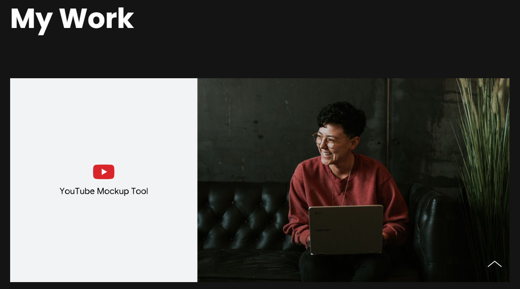520x289 pixels.
Task: Open the YouTube Mockup Tool label
Action: (x=104, y=191)
